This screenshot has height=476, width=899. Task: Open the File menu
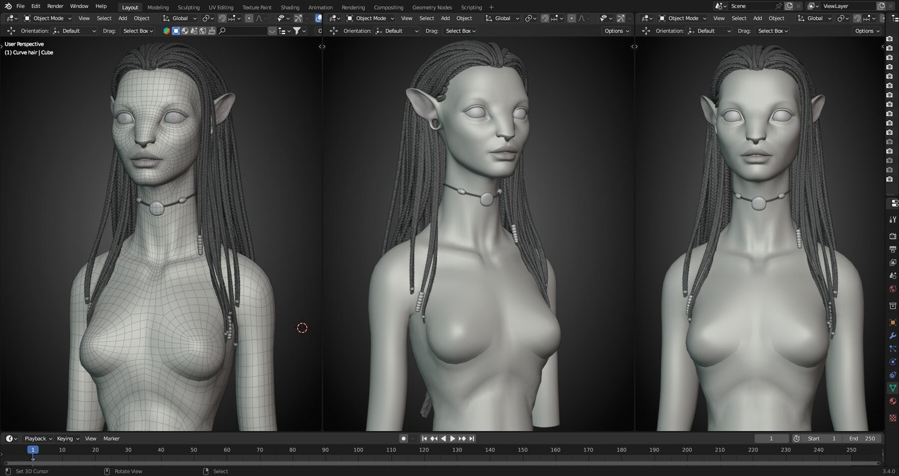click(20, 6)
